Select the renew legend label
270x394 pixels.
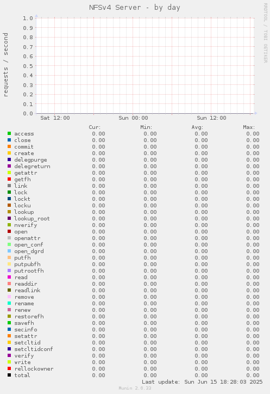tap(22, 310)
